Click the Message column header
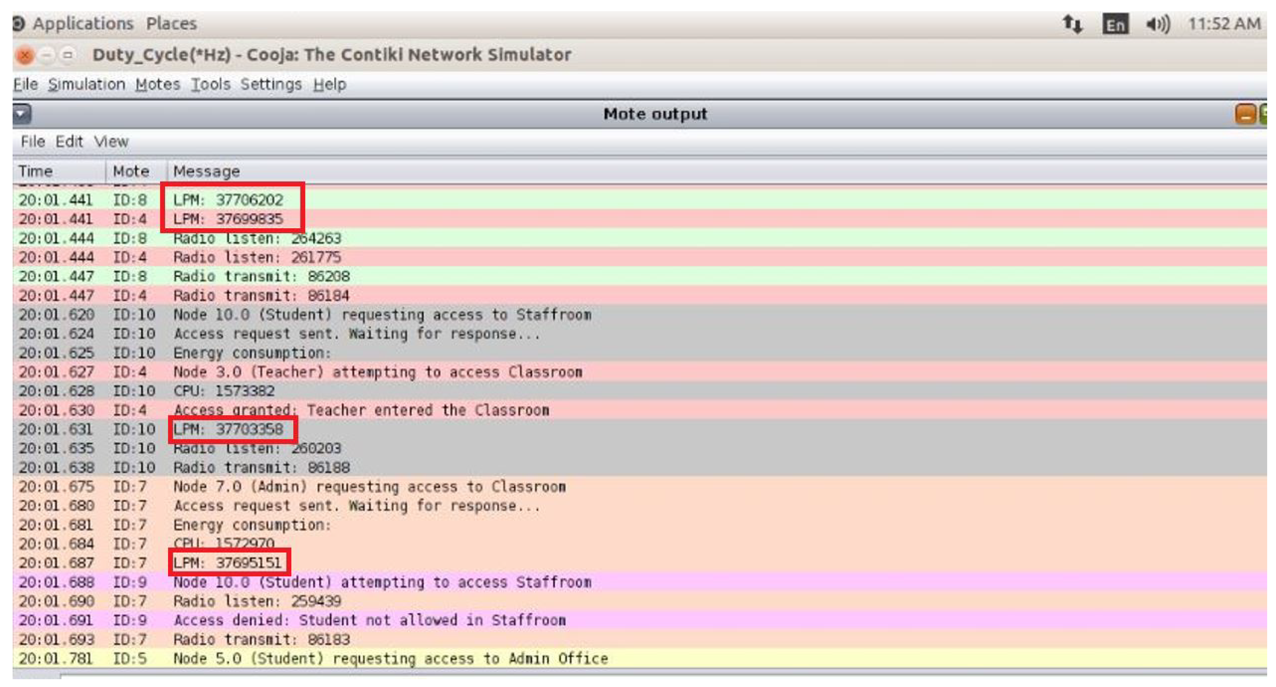 tap(206, 171)
